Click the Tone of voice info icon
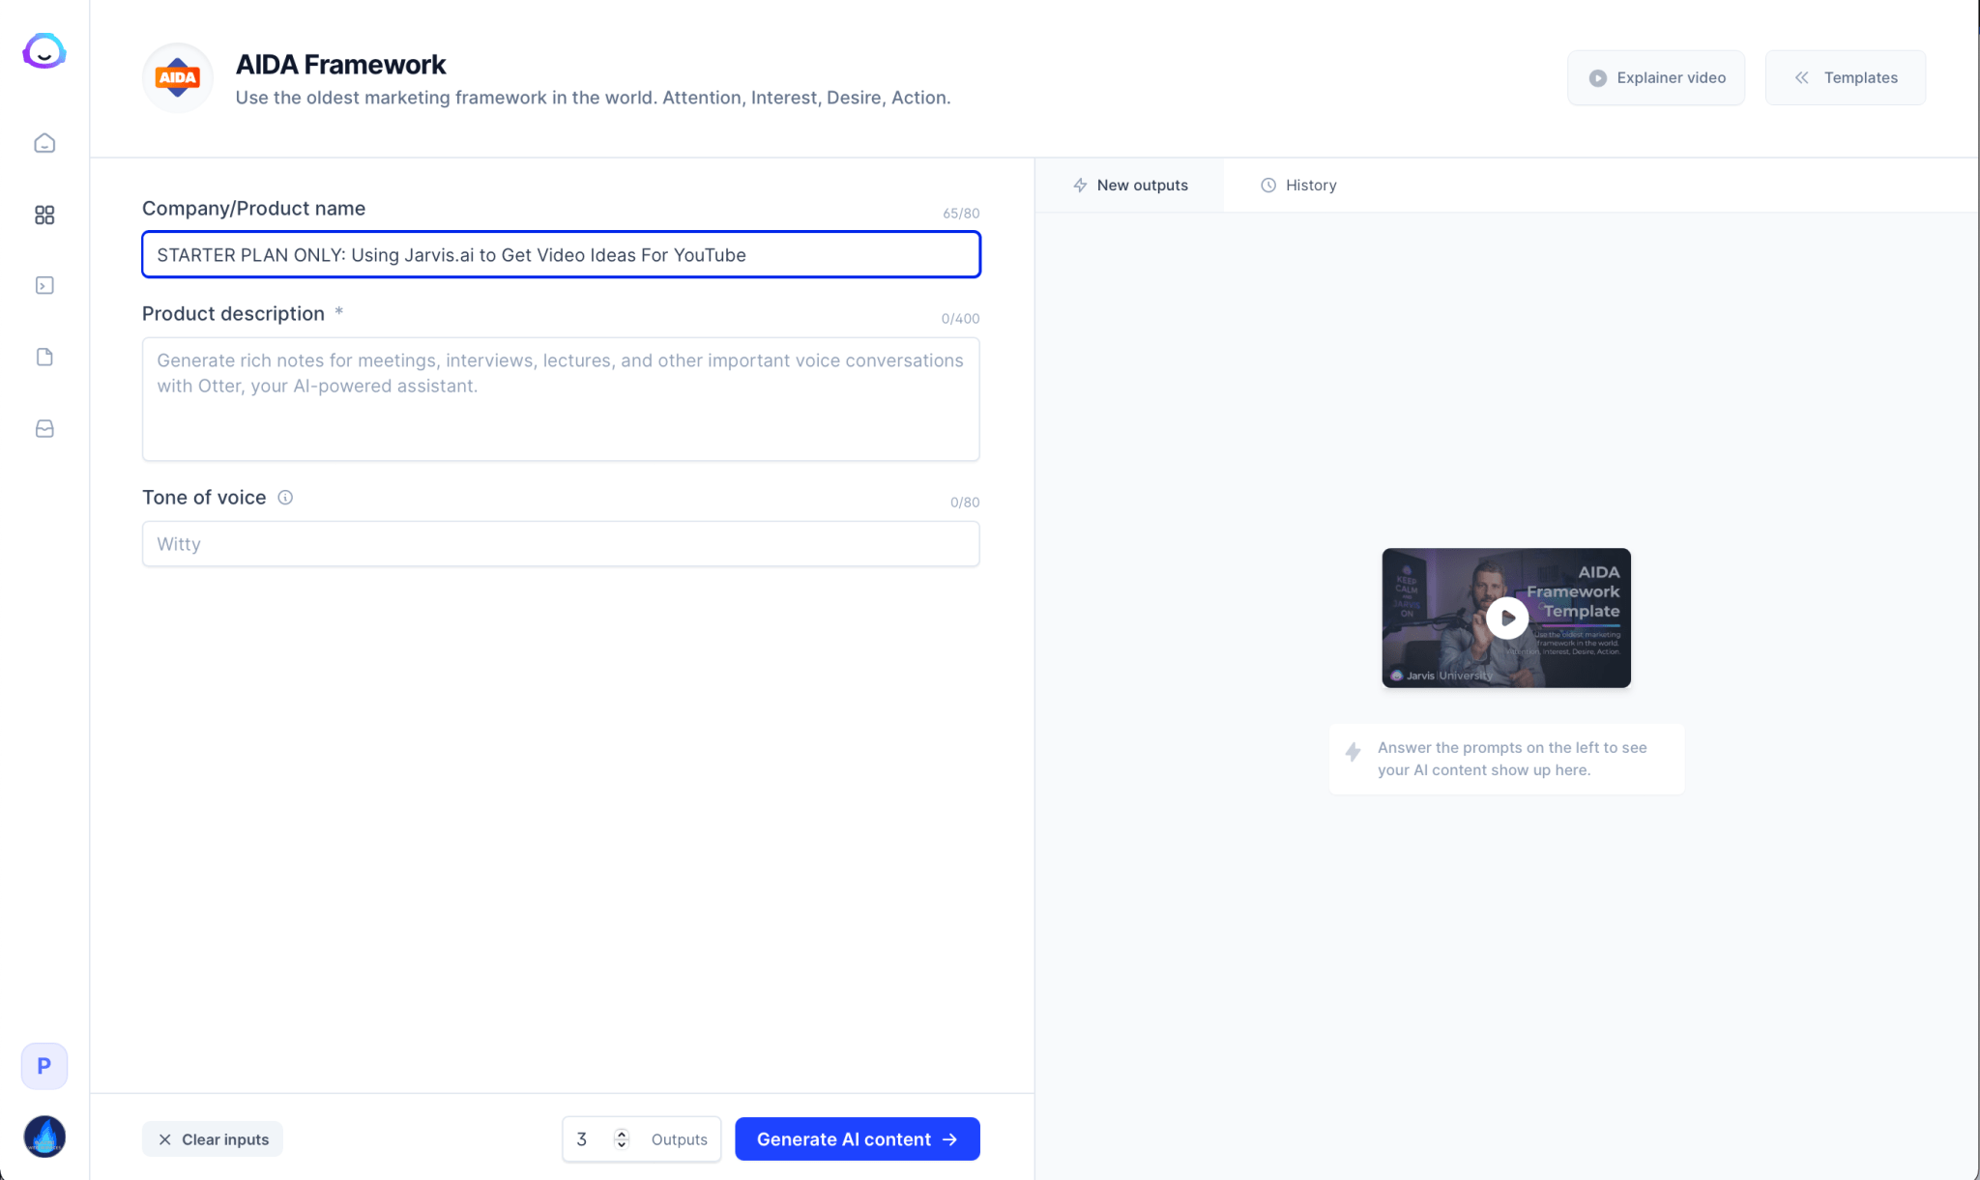The height and width of the screenshot is (1180, 1980). pyautogui.click(x=285, y=498)
